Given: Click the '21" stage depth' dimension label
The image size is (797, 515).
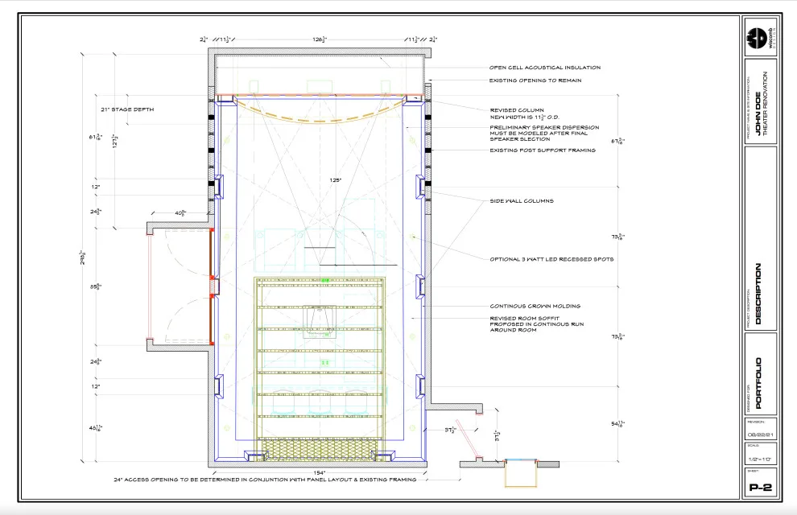Looking at the screenshot, I should (x=127, y=109).
